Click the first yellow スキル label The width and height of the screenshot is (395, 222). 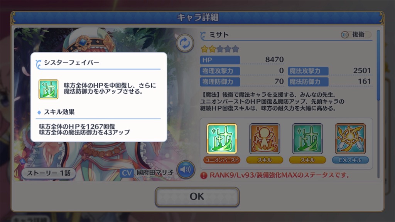coord(265,160)
